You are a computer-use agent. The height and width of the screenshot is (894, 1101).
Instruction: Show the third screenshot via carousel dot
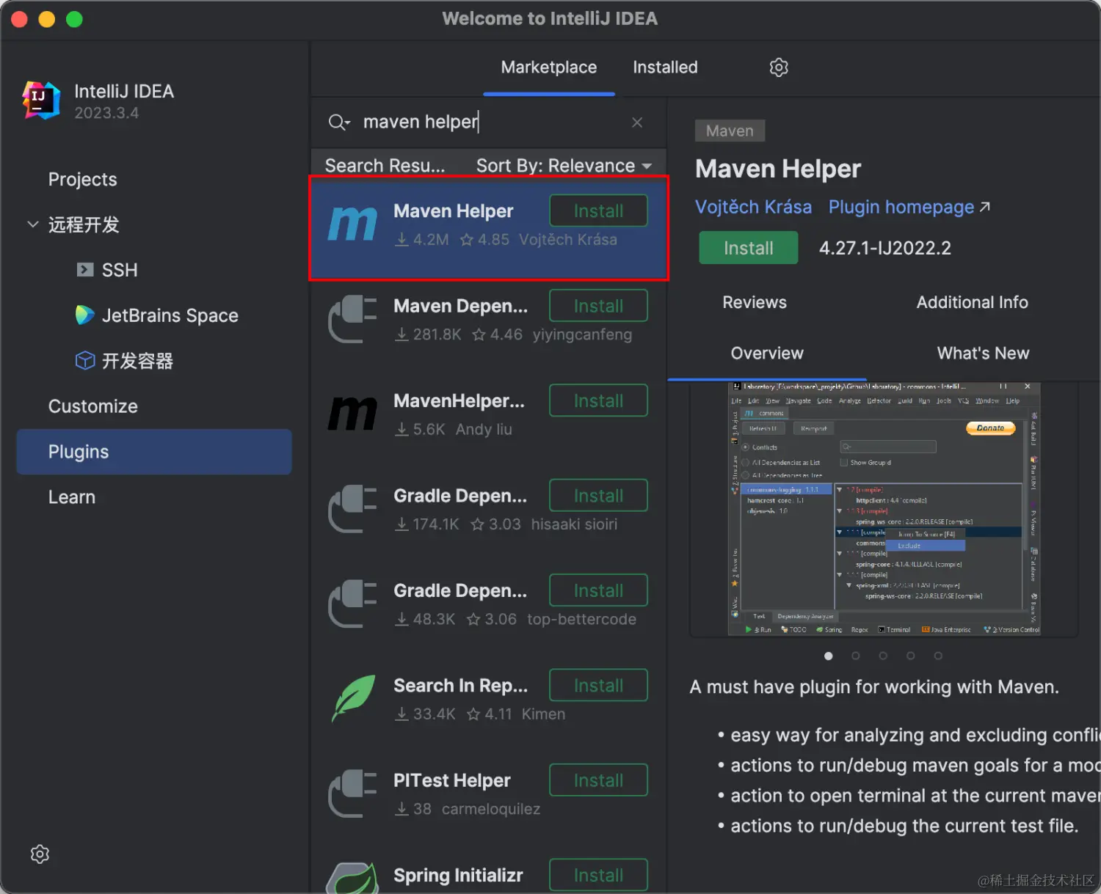tap(883, 656)
